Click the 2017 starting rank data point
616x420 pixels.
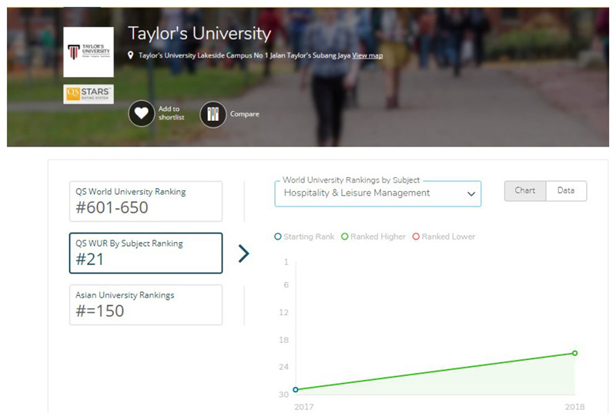tap(296, 390)
